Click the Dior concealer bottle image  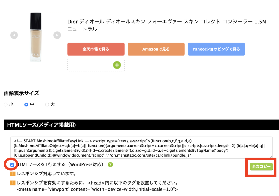tap(36, 37)
